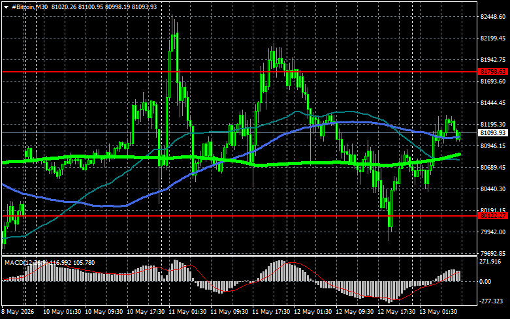This screenshot has height=319, width=510.
Task: Select the 79692.85 price axis value
Action: coord(493,253)
